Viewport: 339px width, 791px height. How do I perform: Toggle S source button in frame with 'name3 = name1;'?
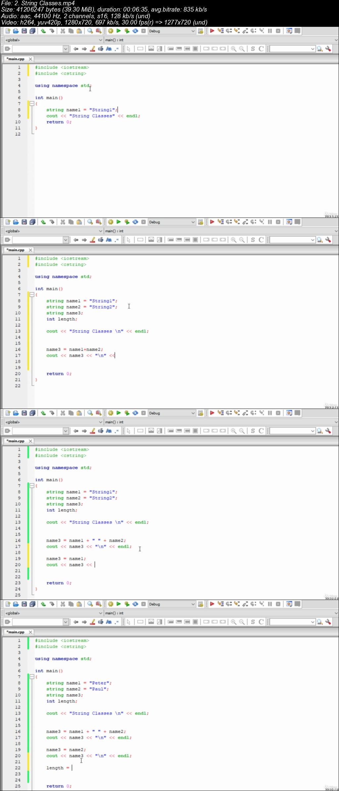[253, 431]
